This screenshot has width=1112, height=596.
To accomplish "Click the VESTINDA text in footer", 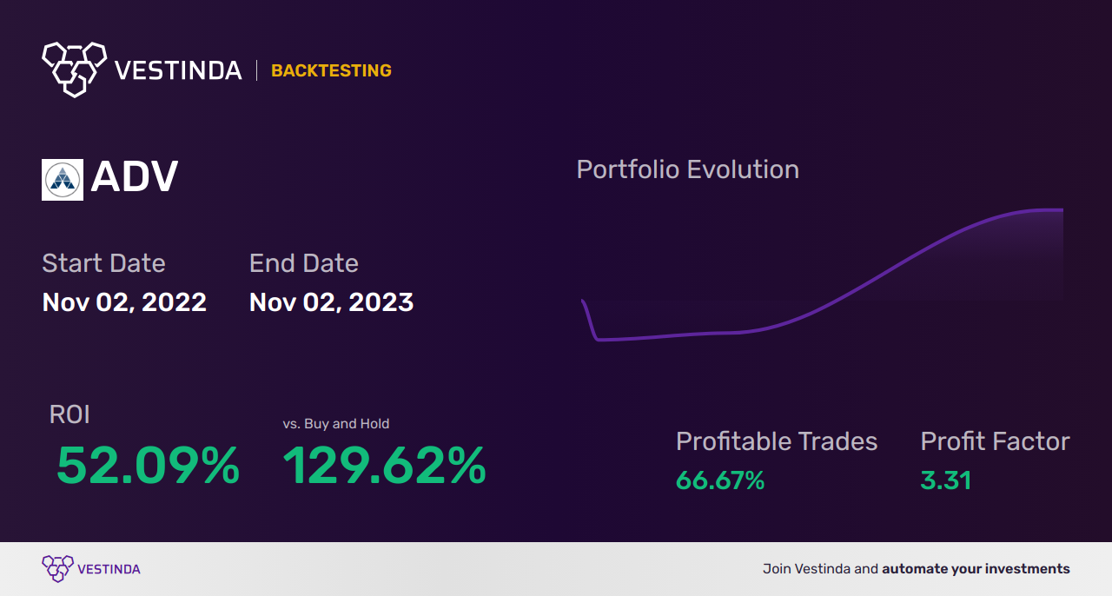I will pos(109,570).
